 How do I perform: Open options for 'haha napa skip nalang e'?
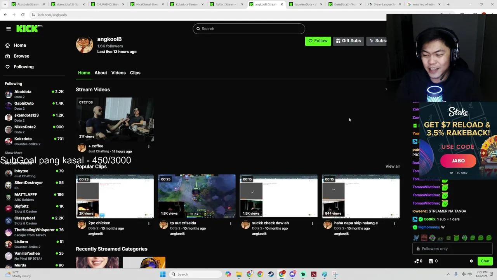pos(394,224)
